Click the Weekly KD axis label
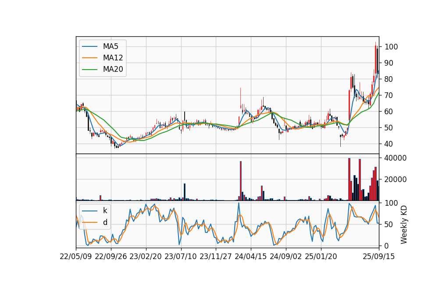421x302 pixels. point(404,225)
